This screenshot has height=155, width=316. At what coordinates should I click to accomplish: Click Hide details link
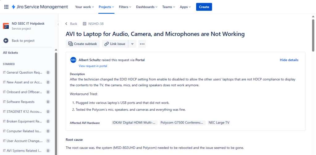(289, 60)
